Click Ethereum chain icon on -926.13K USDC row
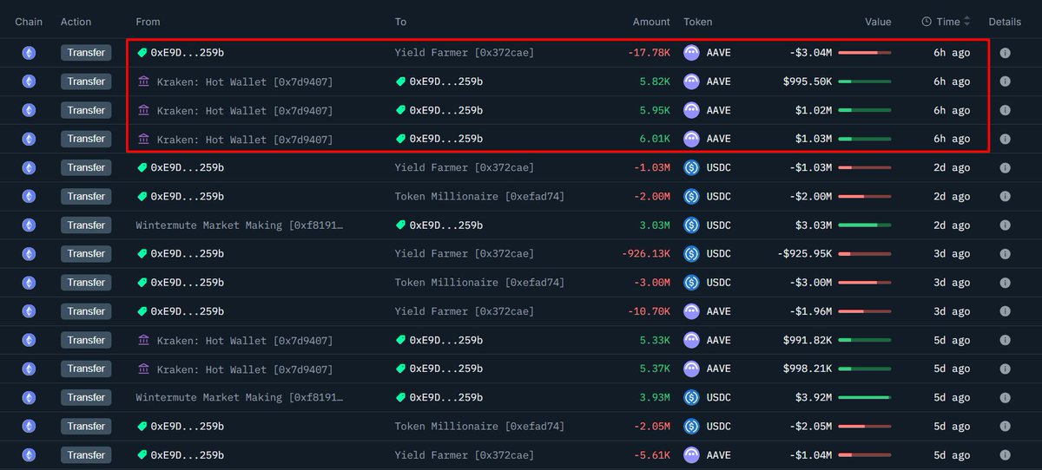 tap(29, 254)
